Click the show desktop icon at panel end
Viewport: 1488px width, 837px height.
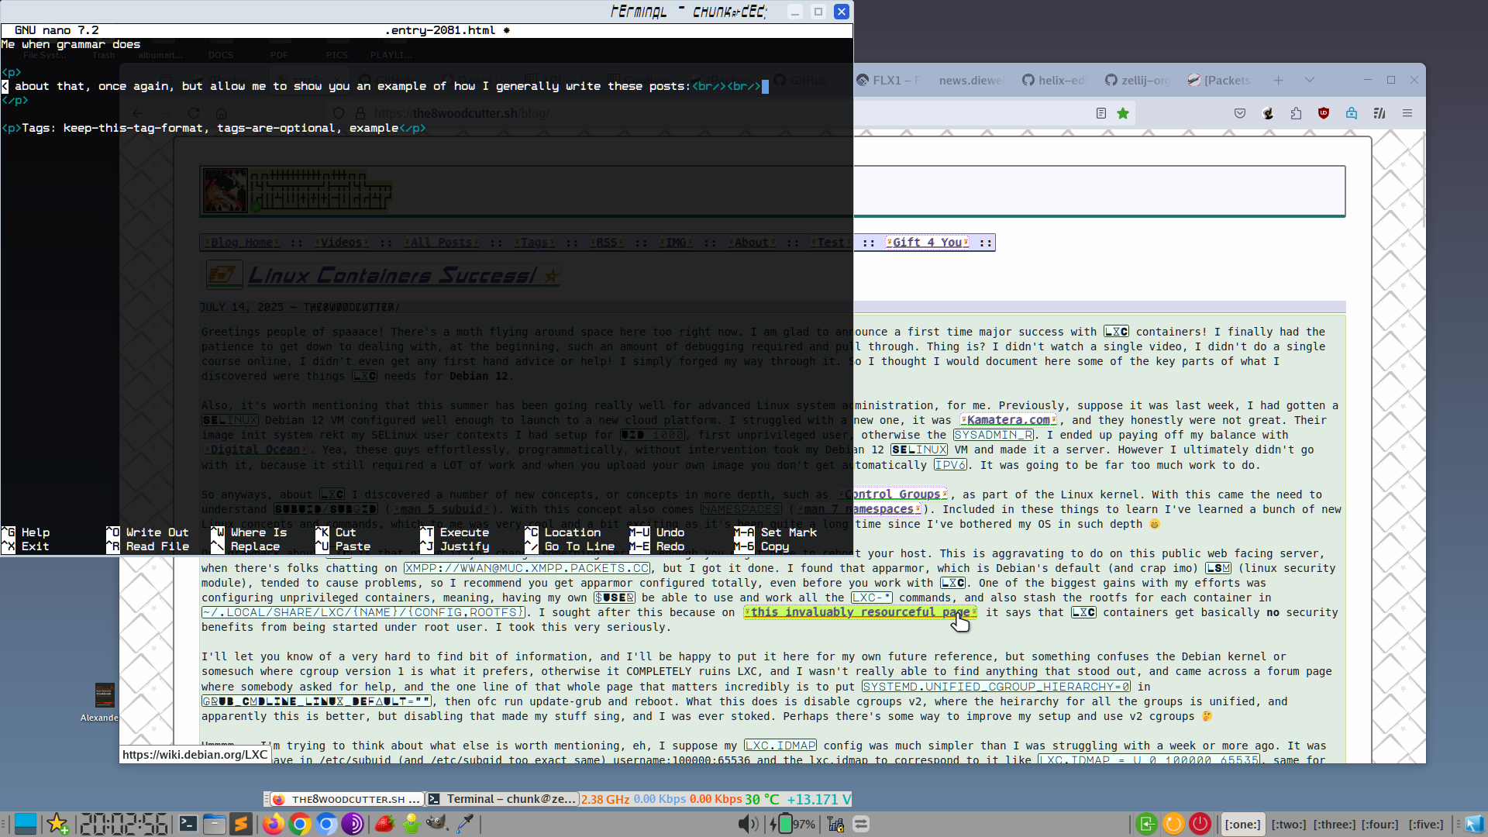1474,824
